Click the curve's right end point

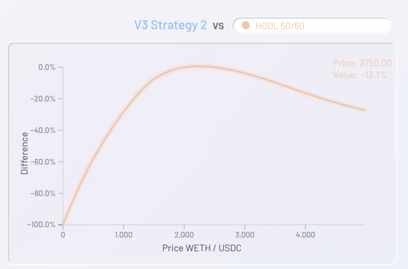click(x=364, y=111)
